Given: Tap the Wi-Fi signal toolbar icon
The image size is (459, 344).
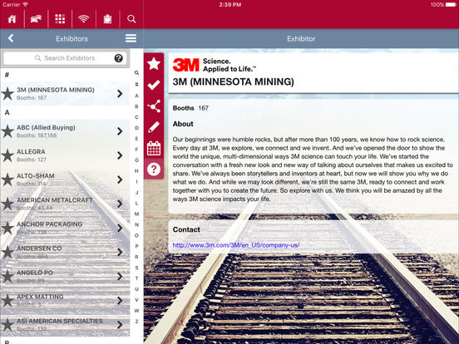Looking at the screenshot, I should [84, 19].
